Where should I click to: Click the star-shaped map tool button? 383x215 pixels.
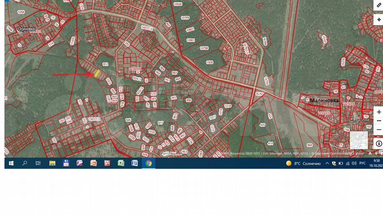pyautogui.click(x=378, y=19)
